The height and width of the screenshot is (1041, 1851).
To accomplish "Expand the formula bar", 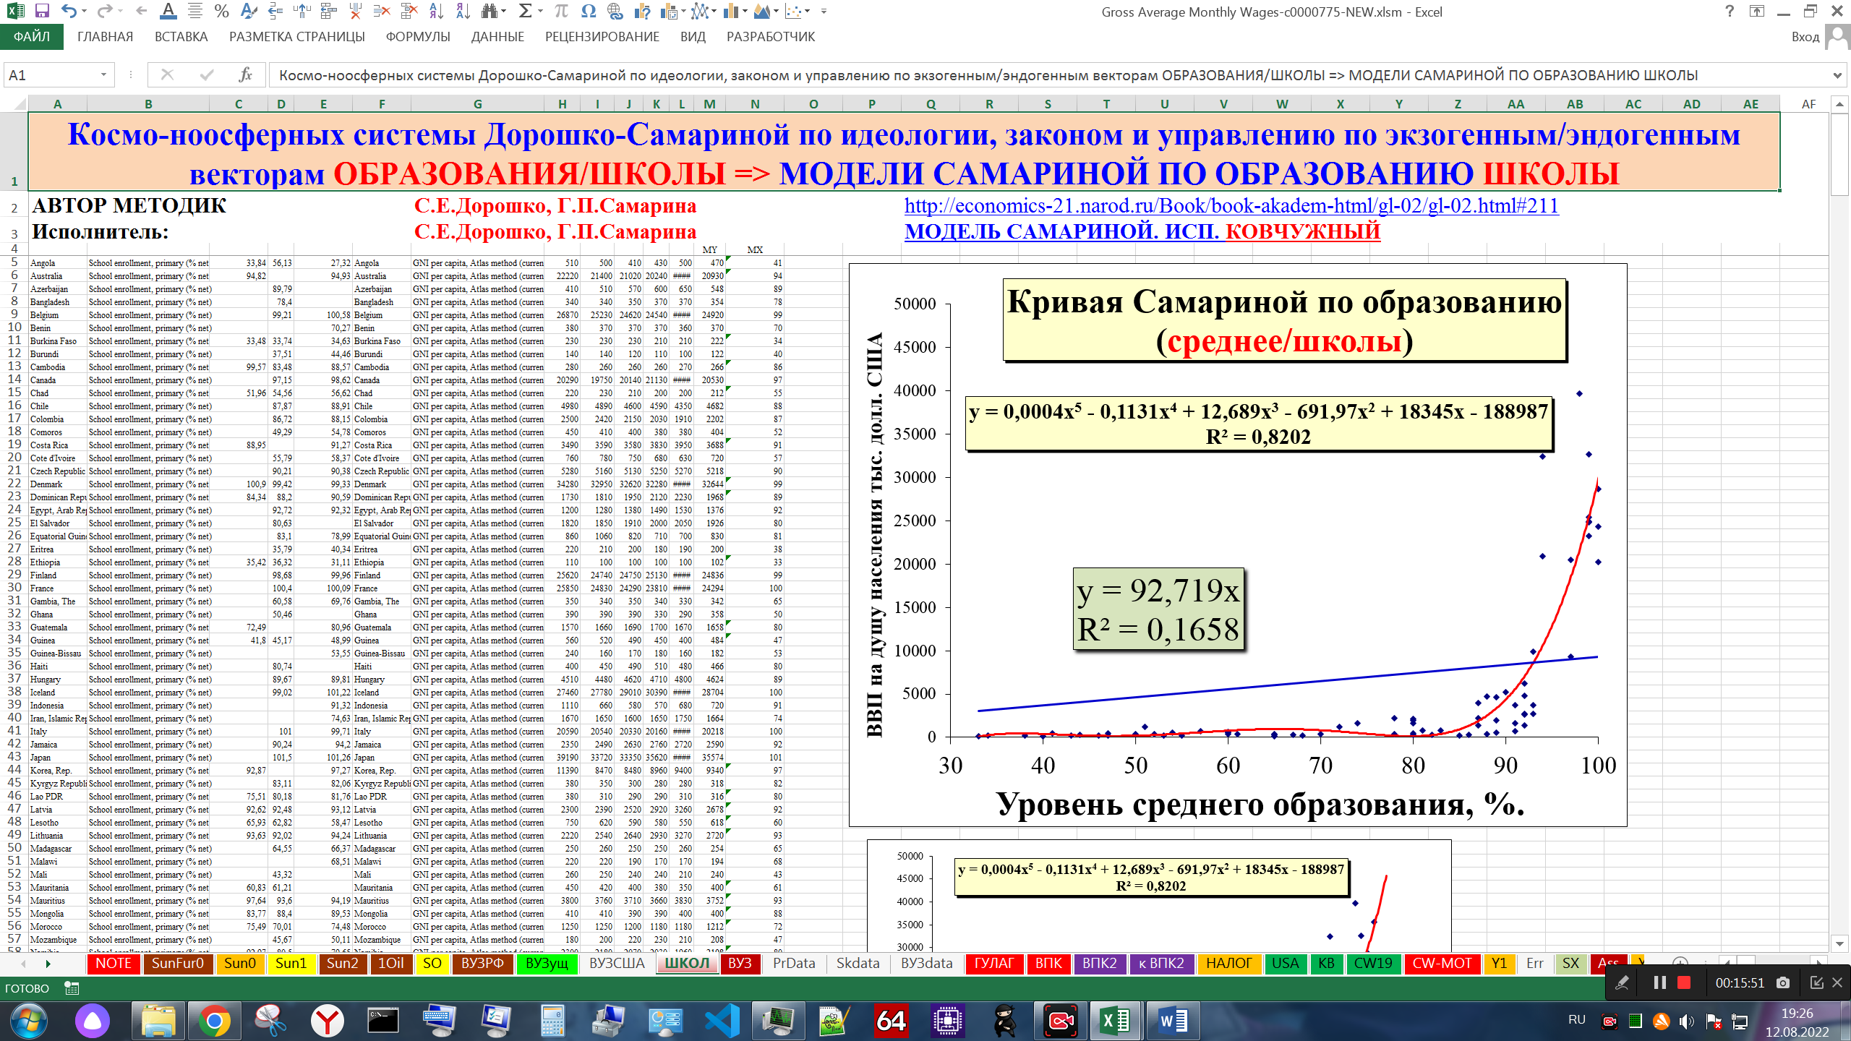I will click(x=1837, y=75).
